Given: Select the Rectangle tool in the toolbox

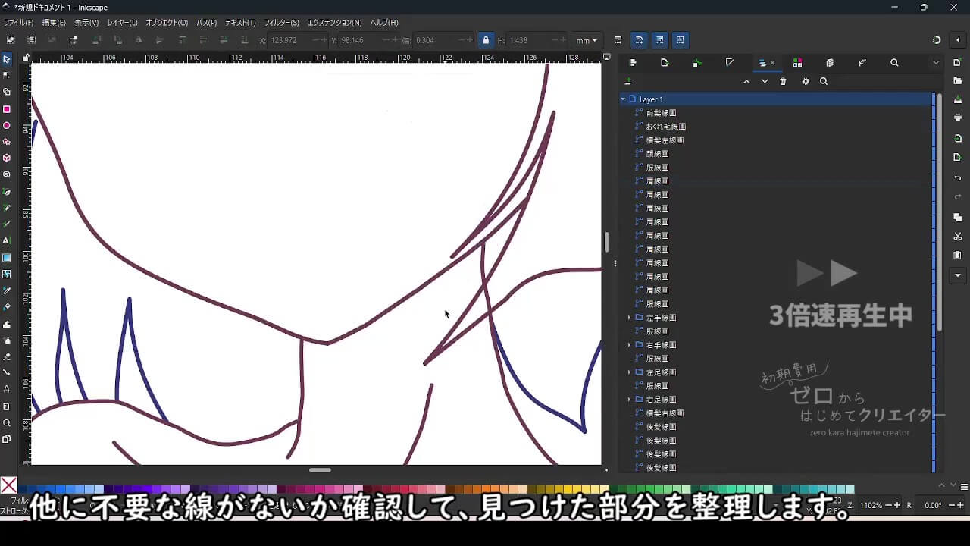Looking at the screenshot, I should (x=7, y=109).
